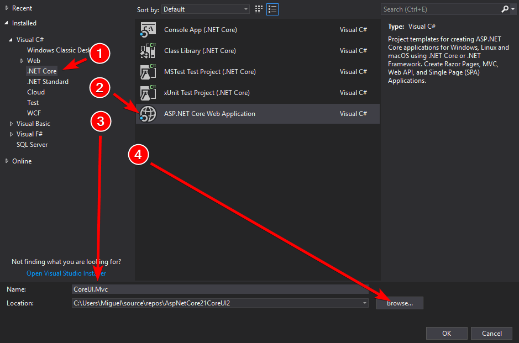
Task: Open the Location path dropdown arrow
Action: pyautogui.click(x=364, y=303)
